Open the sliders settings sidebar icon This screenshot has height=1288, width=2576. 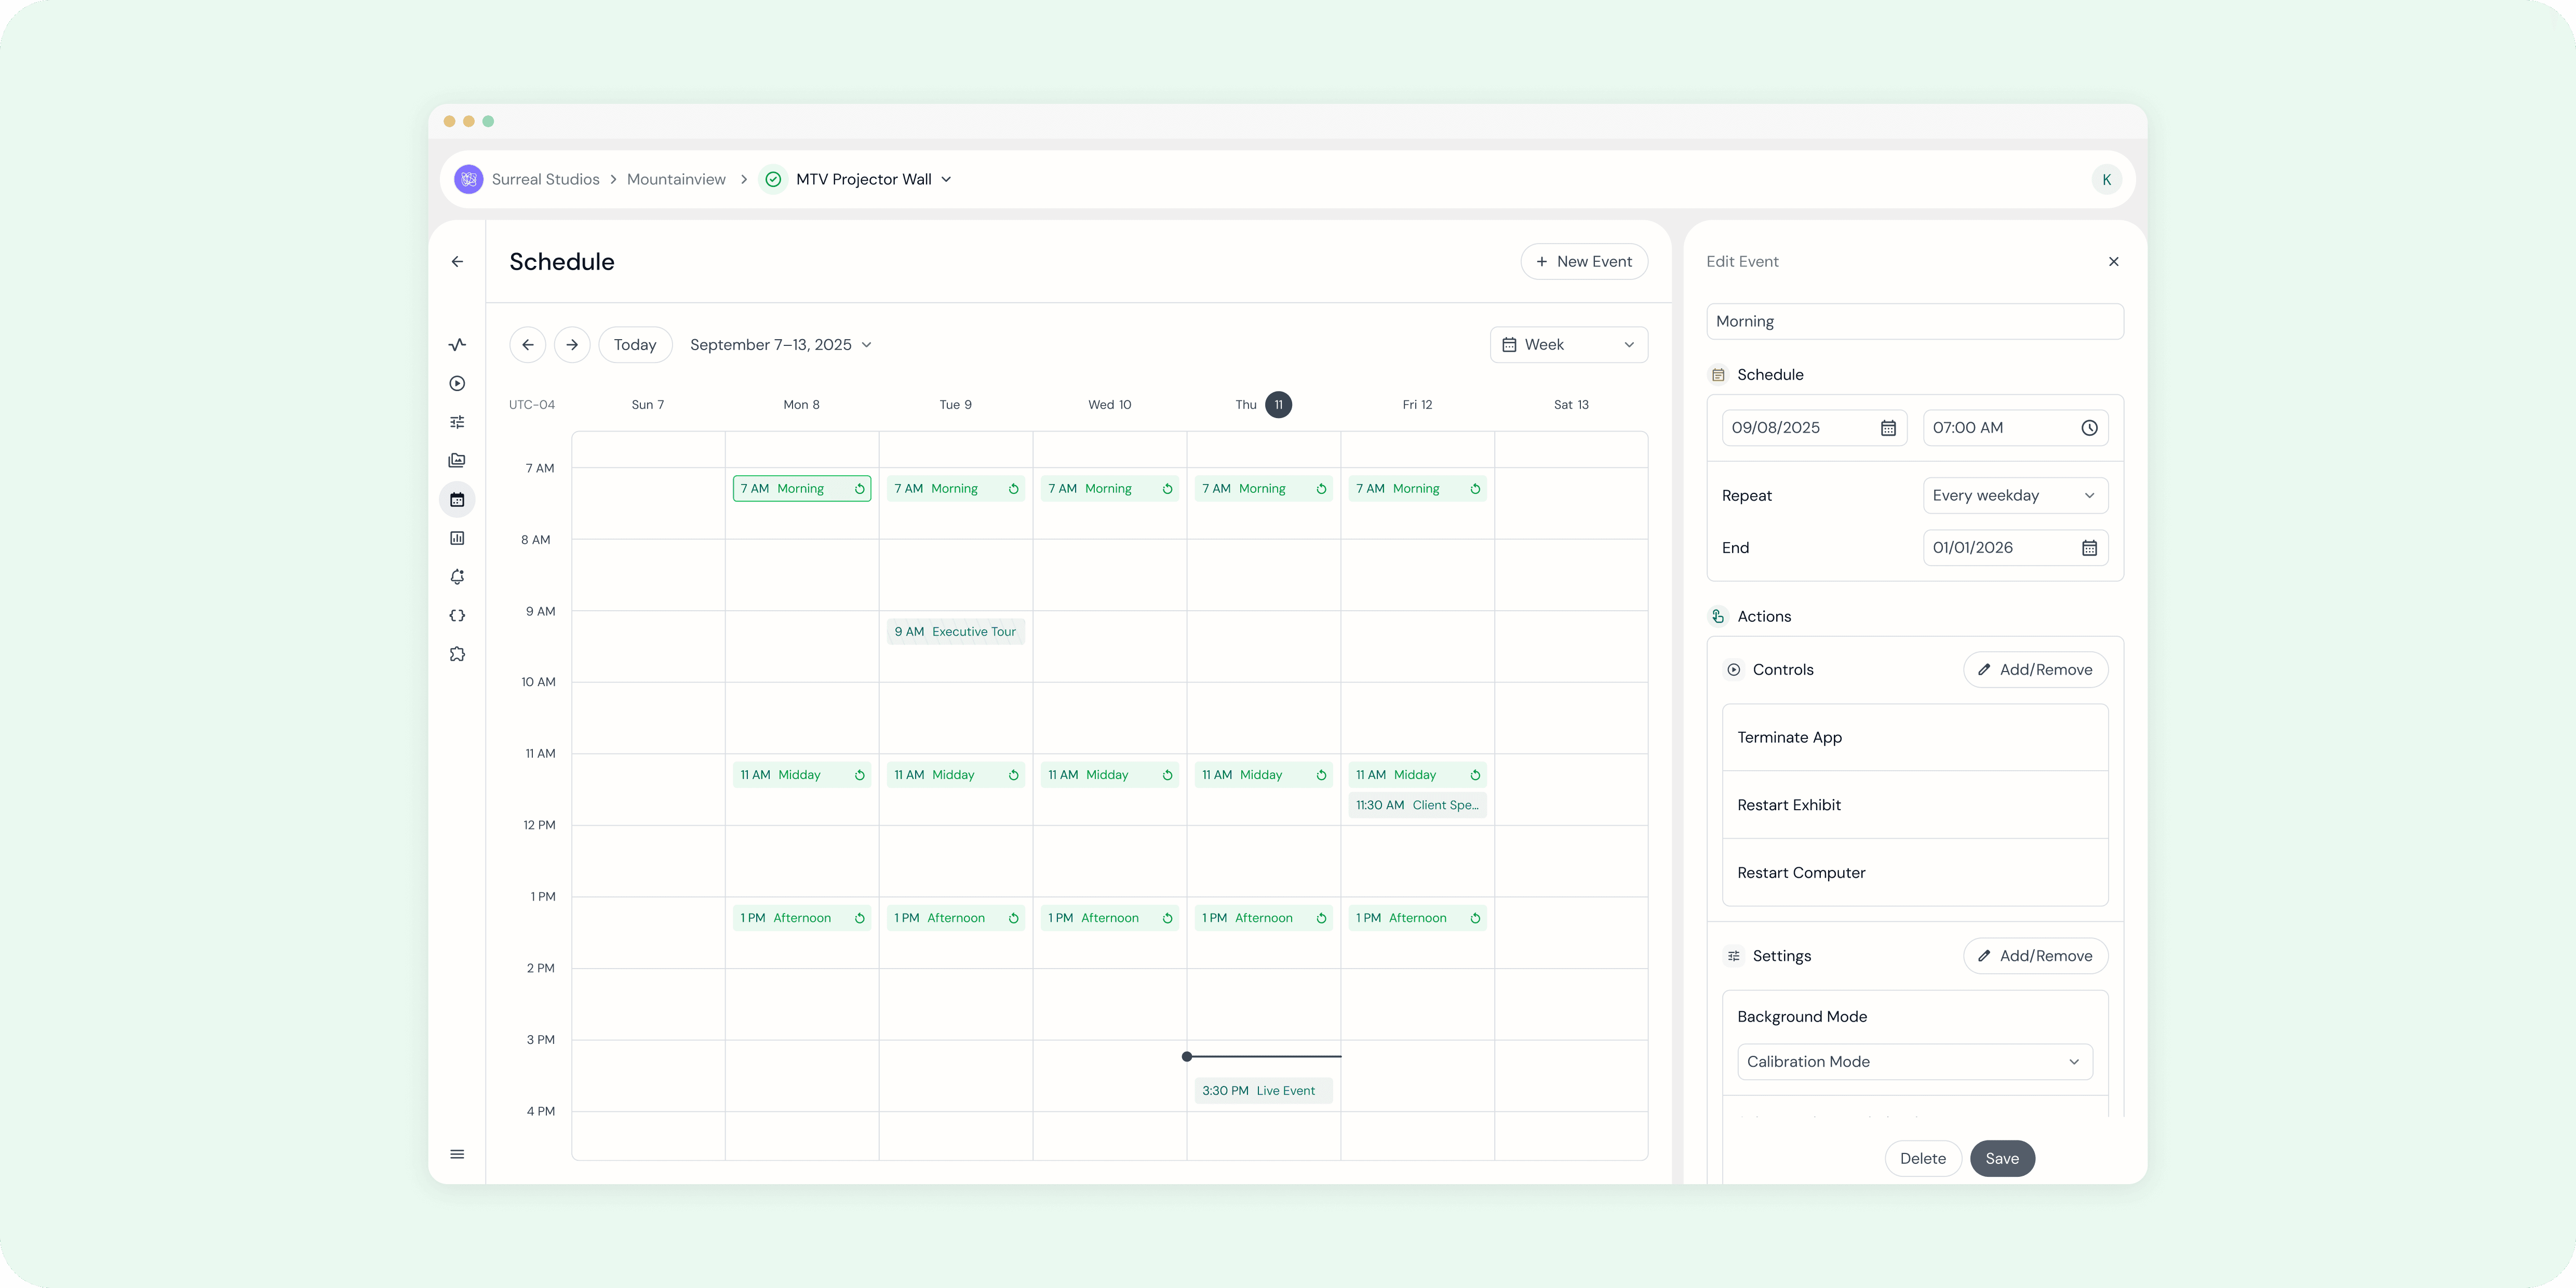point(457,422)
